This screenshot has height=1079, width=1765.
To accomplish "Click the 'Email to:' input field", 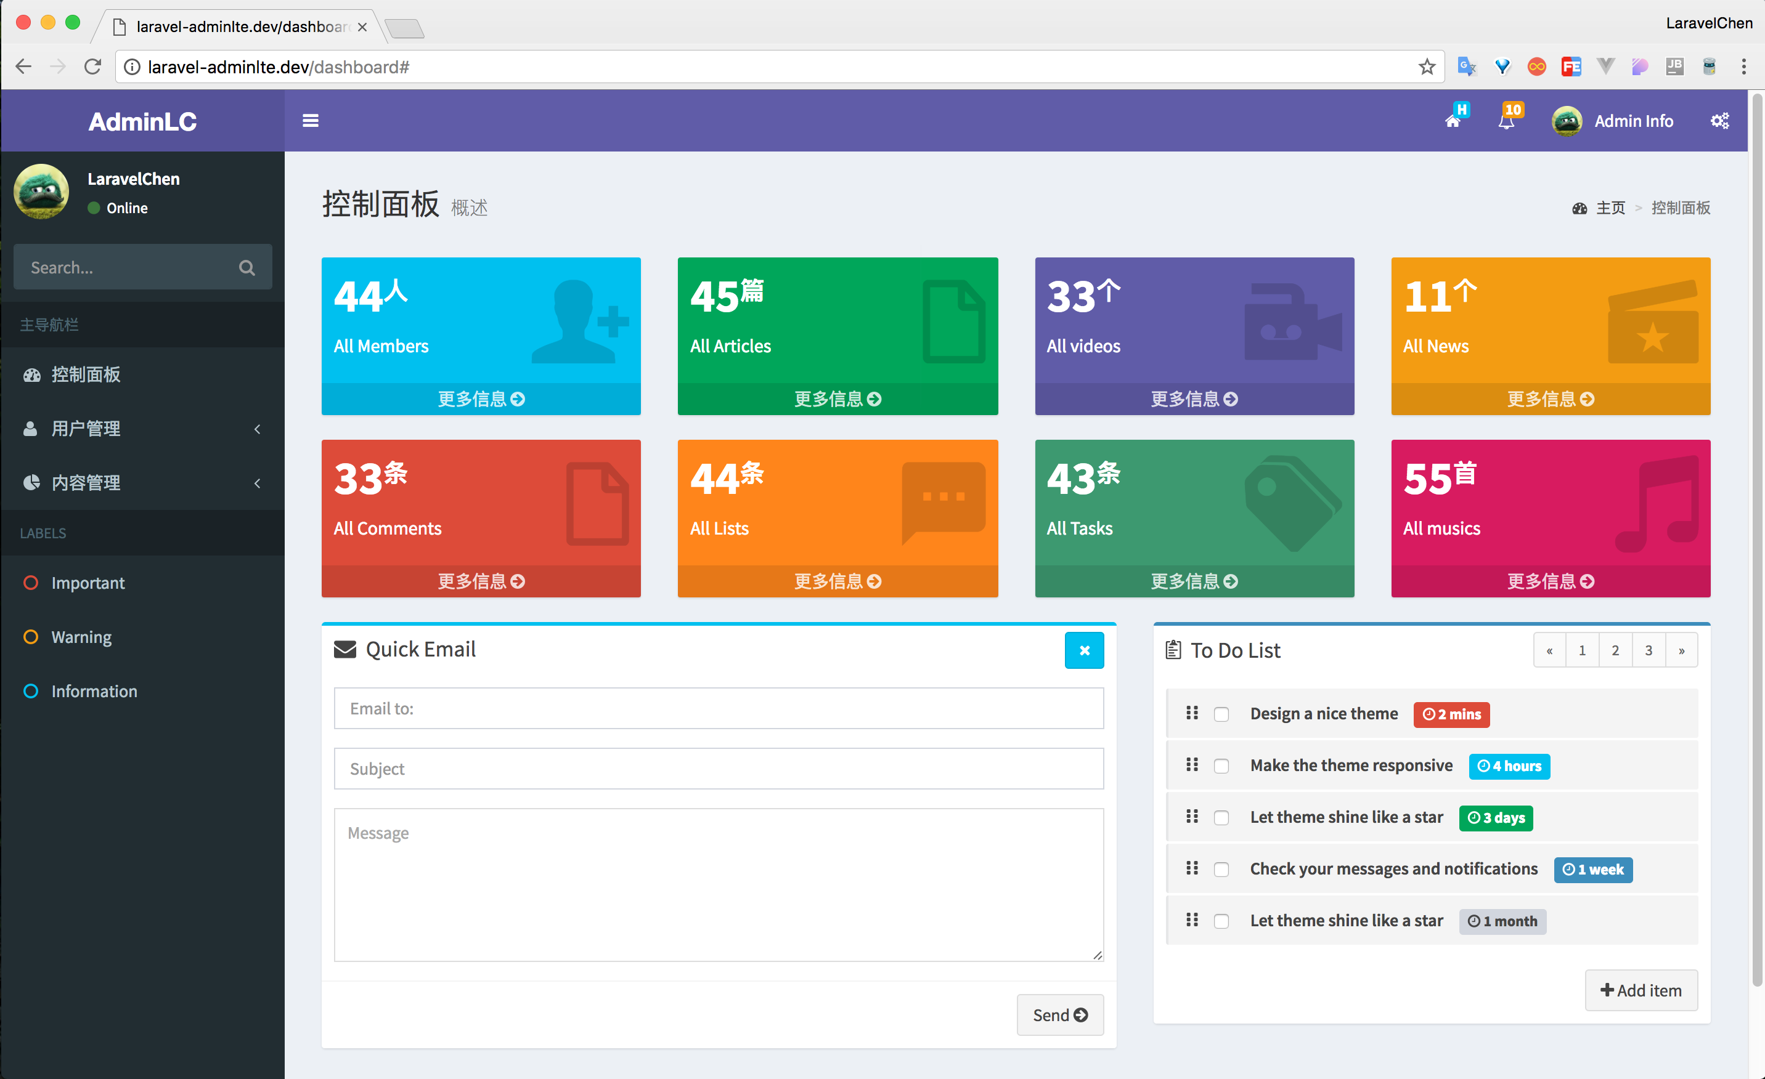I will click(719, 708).
